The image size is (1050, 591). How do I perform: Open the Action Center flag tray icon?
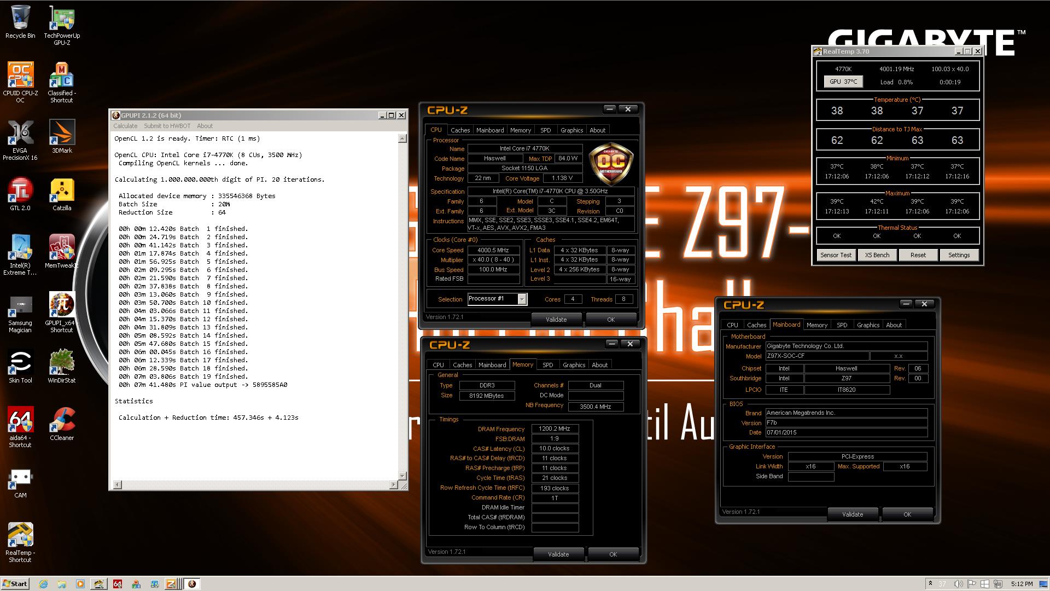[x=972, y=584]
